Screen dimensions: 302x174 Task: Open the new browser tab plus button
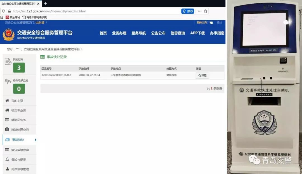(45, 3)
